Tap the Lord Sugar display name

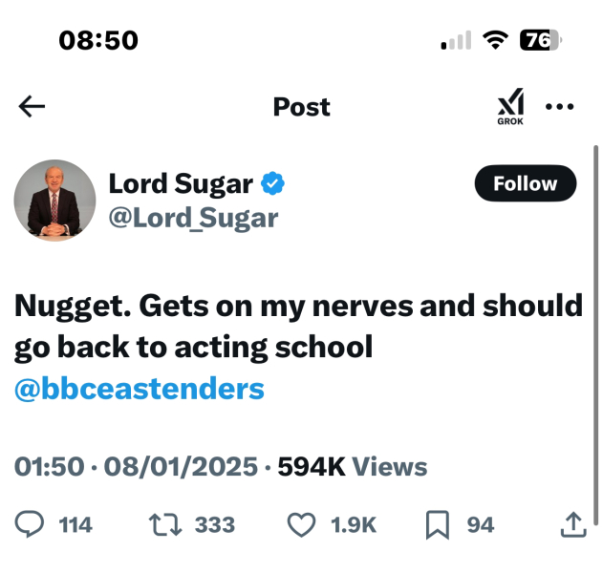point(181,182)
